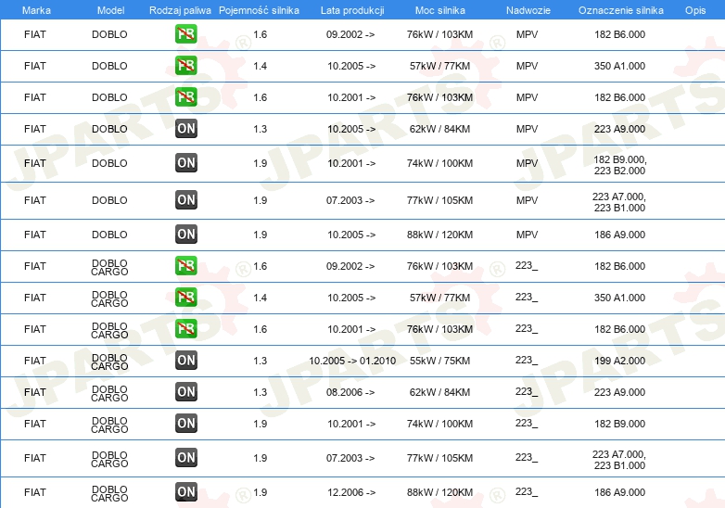The image size is (725, 508).
Task: Click the FIAT cell in the 12.2006 row
Action: 35,493
